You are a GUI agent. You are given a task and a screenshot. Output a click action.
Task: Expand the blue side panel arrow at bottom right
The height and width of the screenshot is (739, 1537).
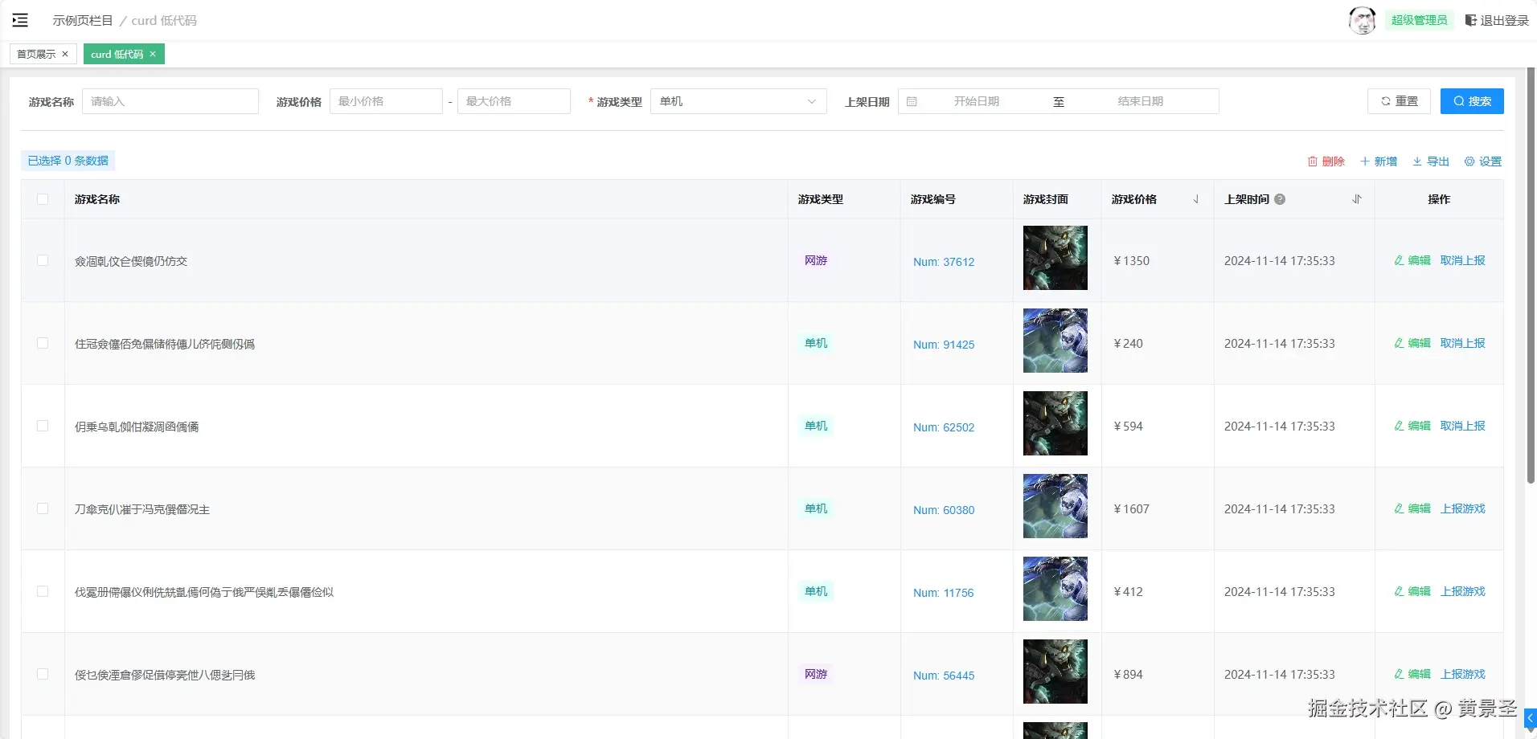coord(1531,718)
